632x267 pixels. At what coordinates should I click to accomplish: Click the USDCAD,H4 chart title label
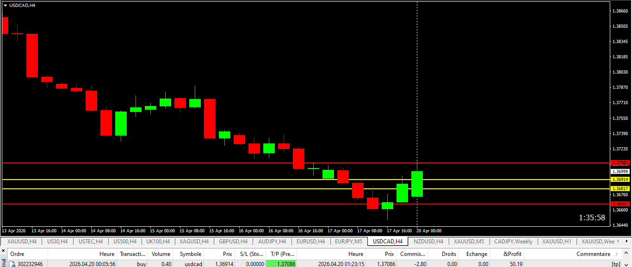22,5
